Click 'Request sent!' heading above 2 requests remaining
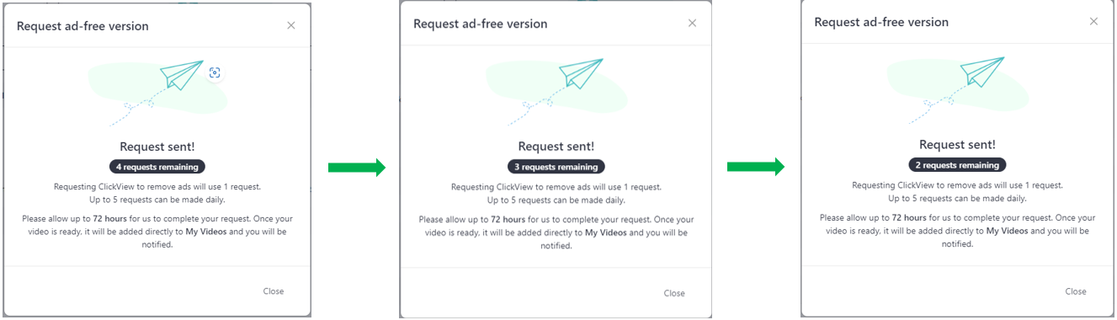The image size is (1117, 320). tap(957, 145)
